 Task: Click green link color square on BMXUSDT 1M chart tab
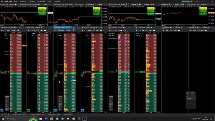(x=39, y=4)
